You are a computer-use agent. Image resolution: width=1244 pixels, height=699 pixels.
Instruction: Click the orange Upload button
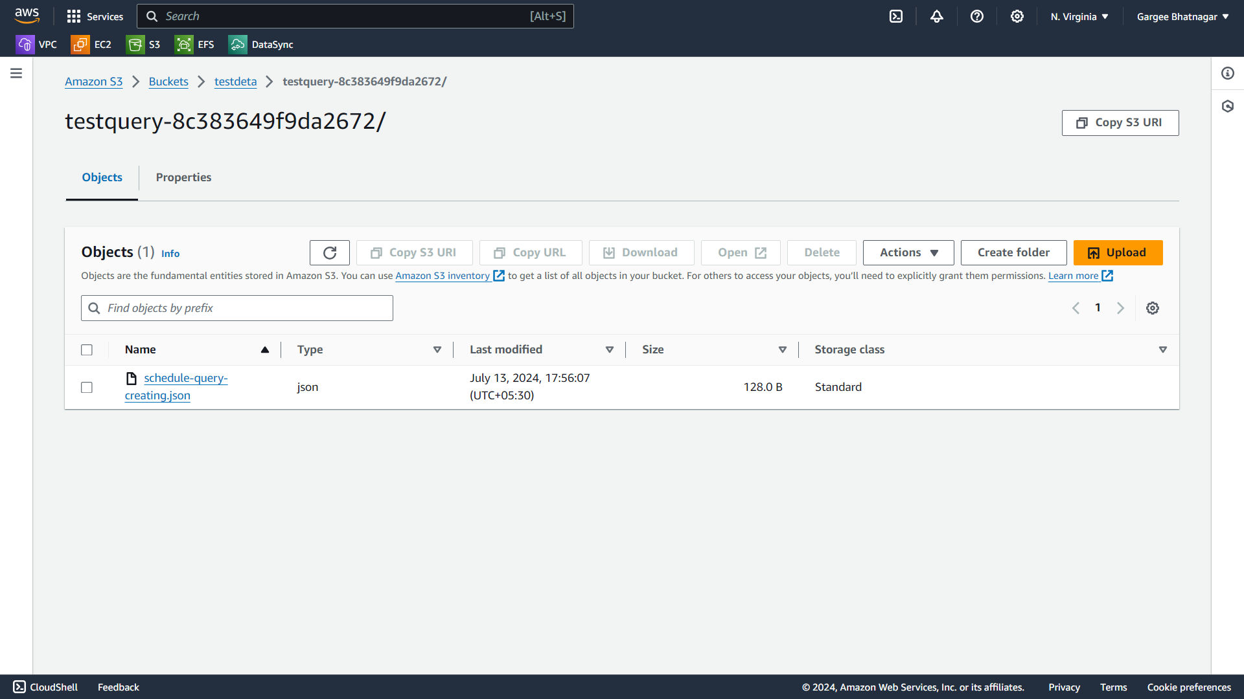tap(1118, 252)
